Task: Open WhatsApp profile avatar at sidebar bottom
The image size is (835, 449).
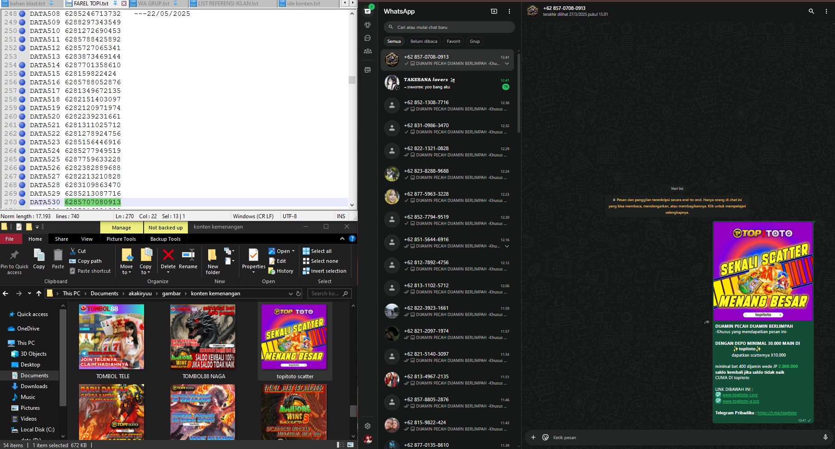Action: pyautogui.click(x=368, y=439)
